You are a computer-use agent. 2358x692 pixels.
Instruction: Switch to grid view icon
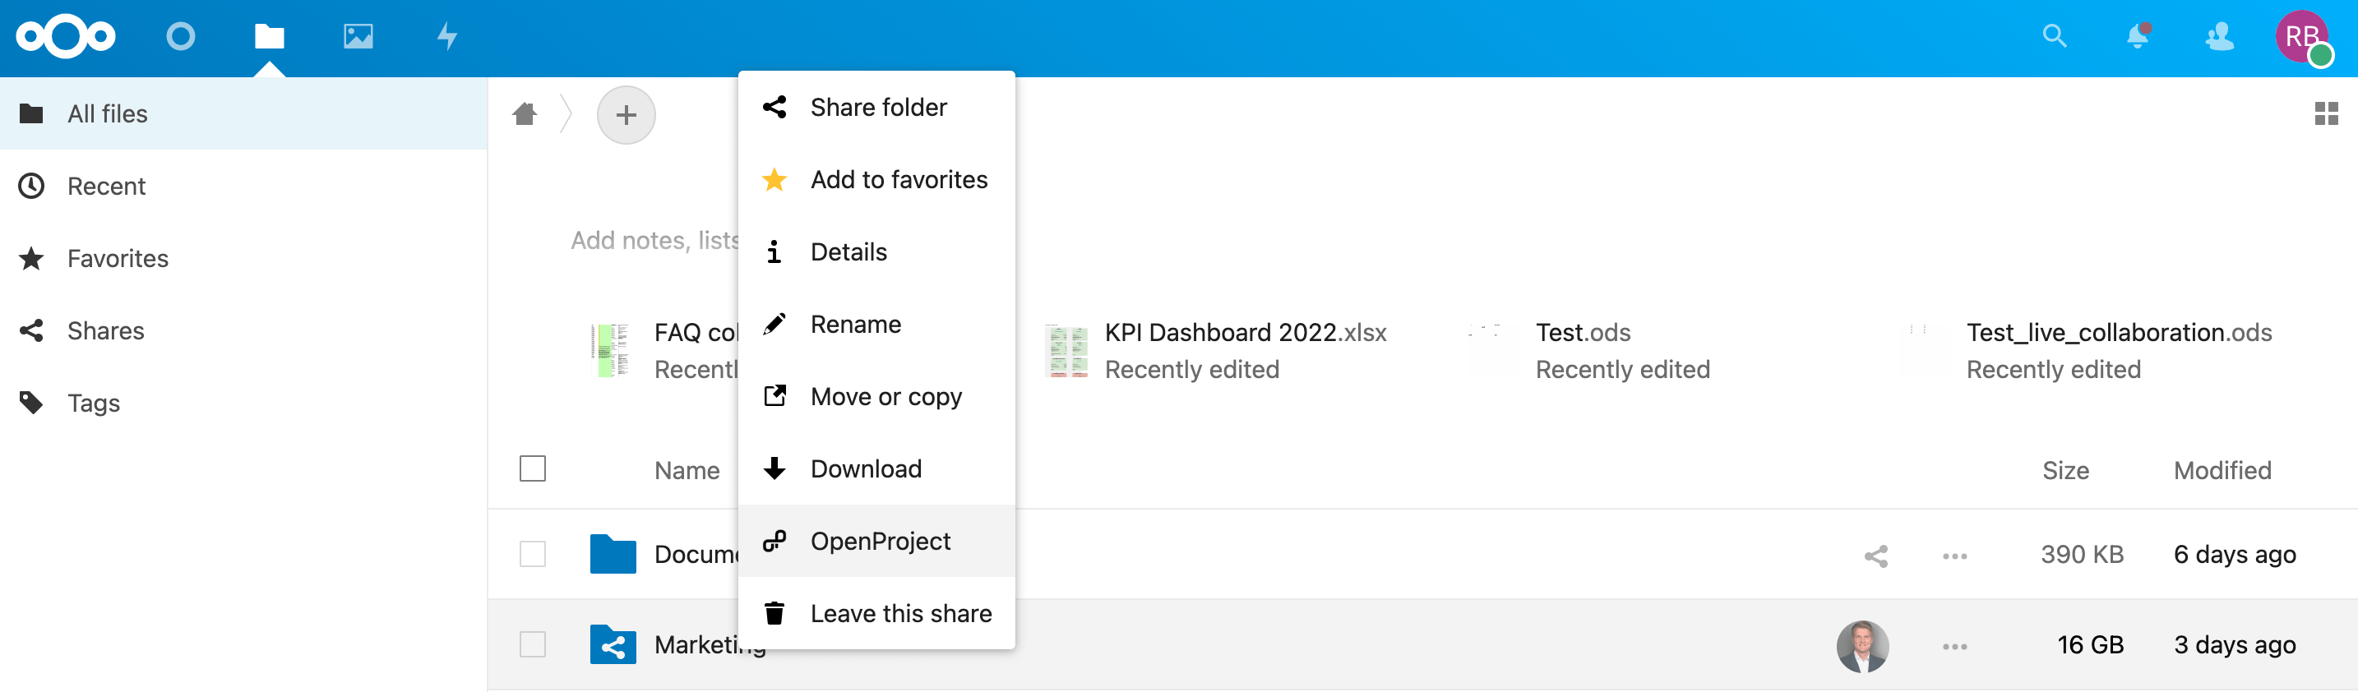(x=2325, y=113)
